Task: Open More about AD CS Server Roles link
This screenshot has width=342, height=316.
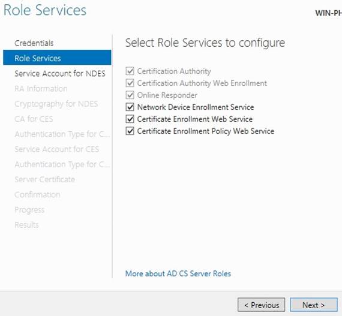Action: click(x=178, y=273)
